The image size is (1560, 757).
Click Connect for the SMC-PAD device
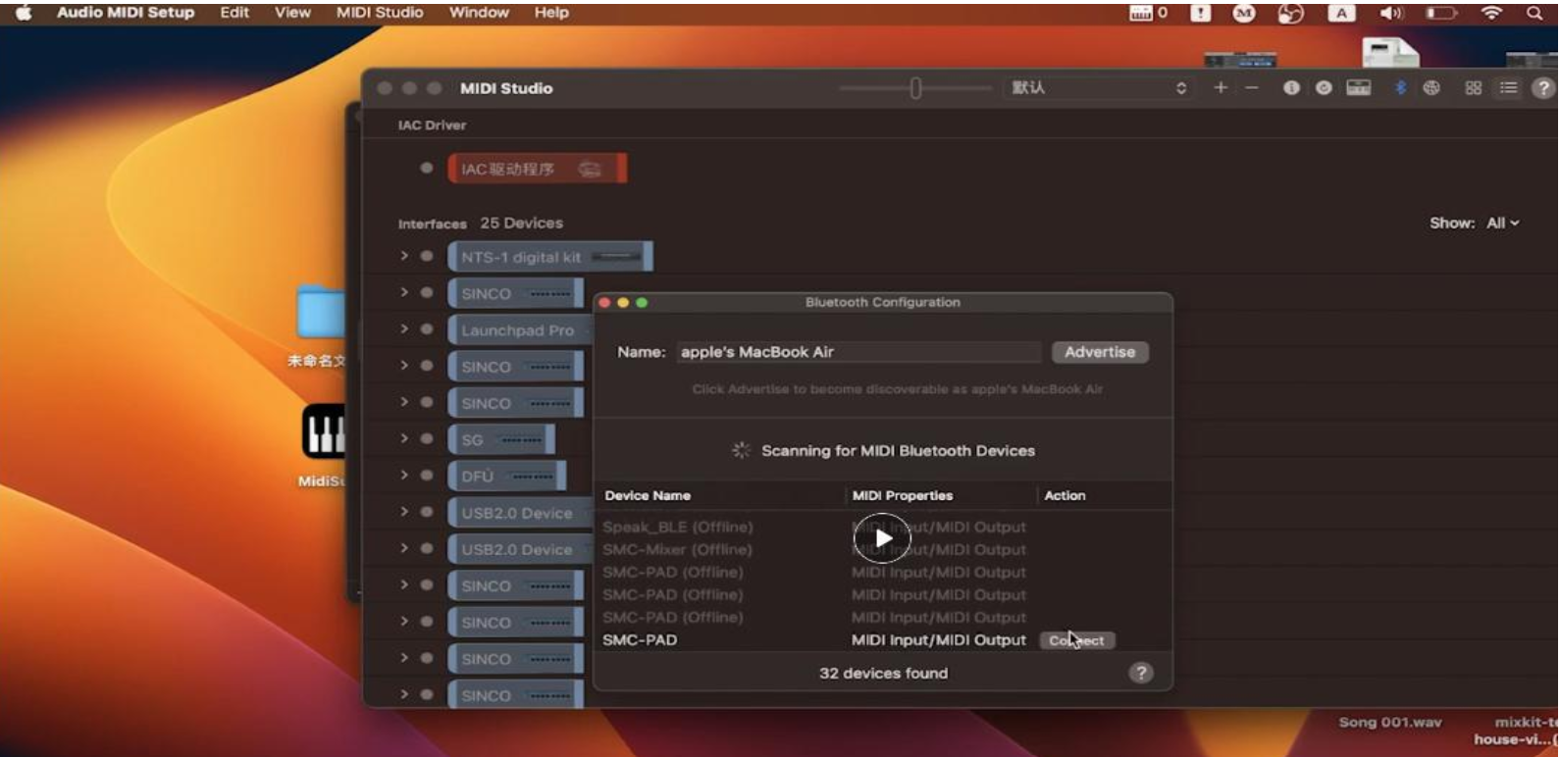coord(1077,640)
